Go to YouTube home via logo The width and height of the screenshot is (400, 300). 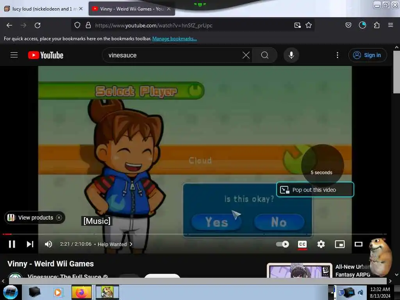coord(46,55)
